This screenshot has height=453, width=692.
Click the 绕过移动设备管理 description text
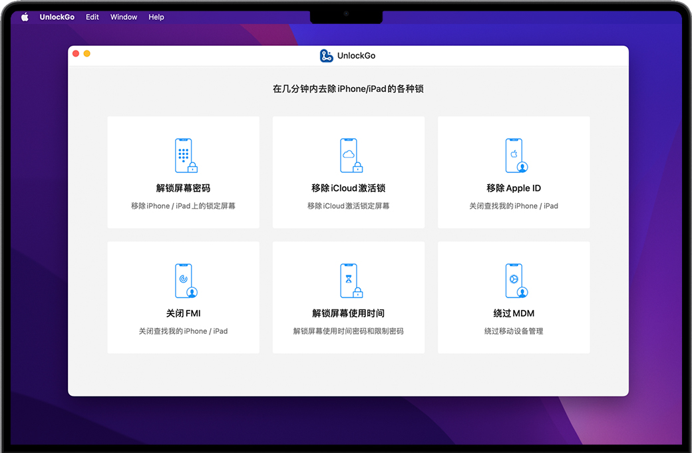514,331
